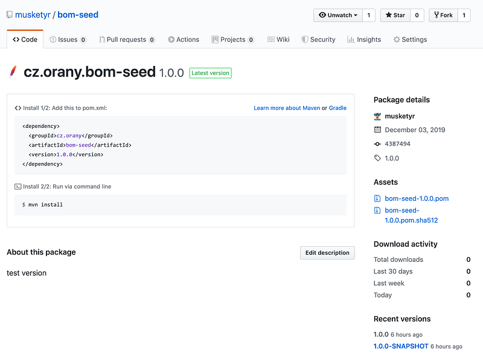Click the mvn install command text
This screenshot has height=359, width=483.
click(46, 205)
